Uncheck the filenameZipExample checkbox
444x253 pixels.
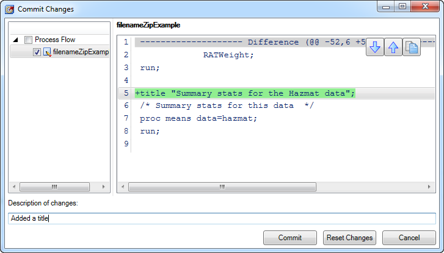(37, 52)
